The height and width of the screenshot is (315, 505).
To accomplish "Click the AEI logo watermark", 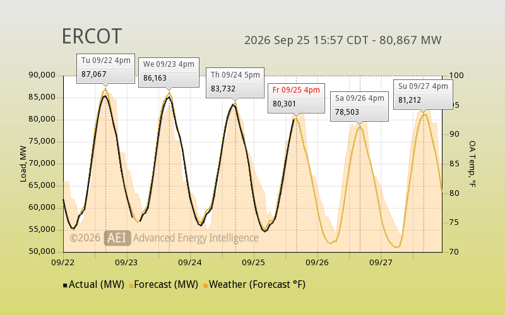I will coord(117,238).
